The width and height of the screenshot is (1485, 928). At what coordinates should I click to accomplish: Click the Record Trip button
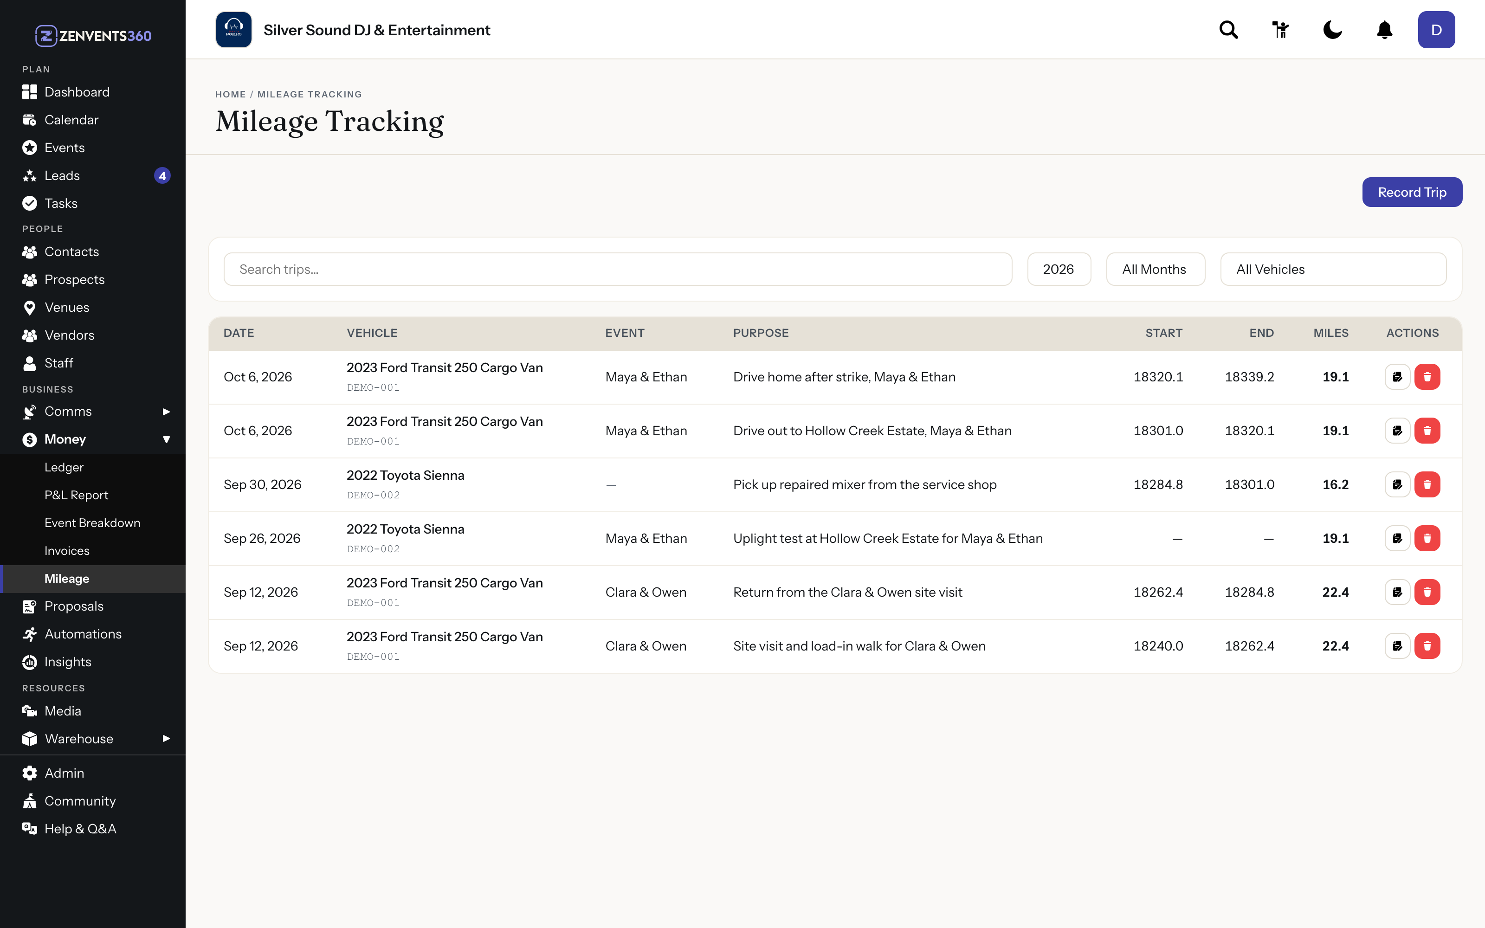coord(1412,192)
